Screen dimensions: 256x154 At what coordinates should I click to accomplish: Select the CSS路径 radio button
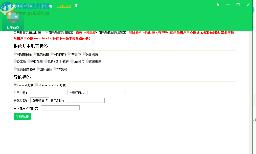click(55, 69)
